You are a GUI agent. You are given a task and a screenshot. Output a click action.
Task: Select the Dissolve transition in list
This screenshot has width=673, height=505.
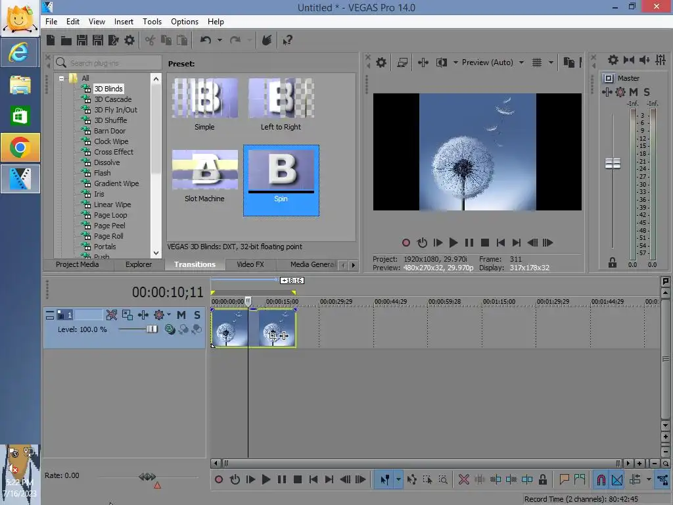(107, 162)
